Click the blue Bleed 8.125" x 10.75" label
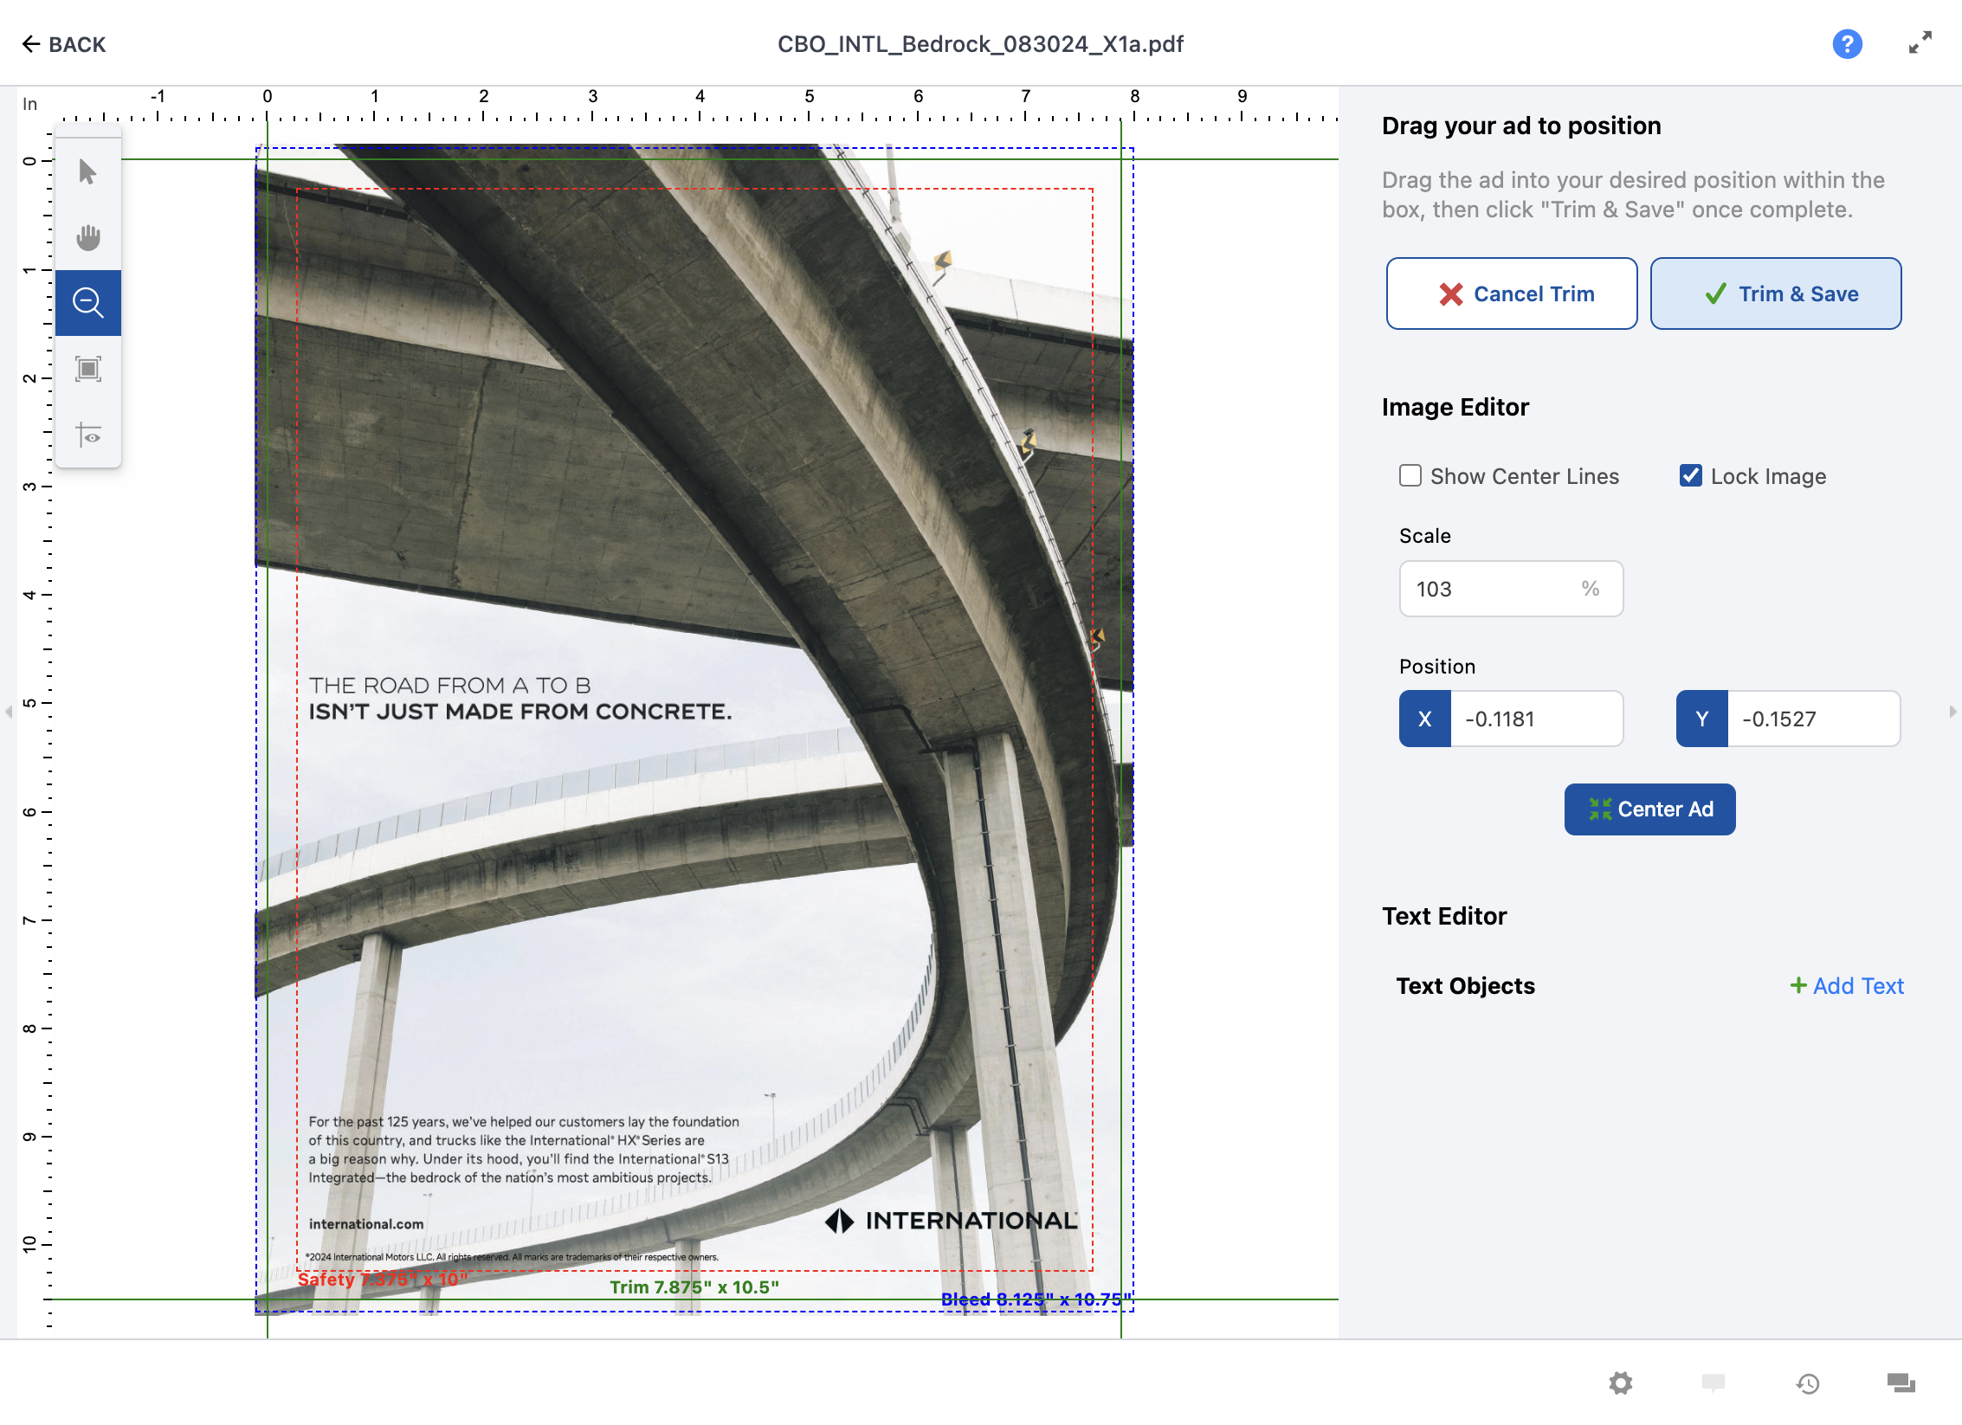Viewport: 1962px width, 1425px height. [1036, 1299]
